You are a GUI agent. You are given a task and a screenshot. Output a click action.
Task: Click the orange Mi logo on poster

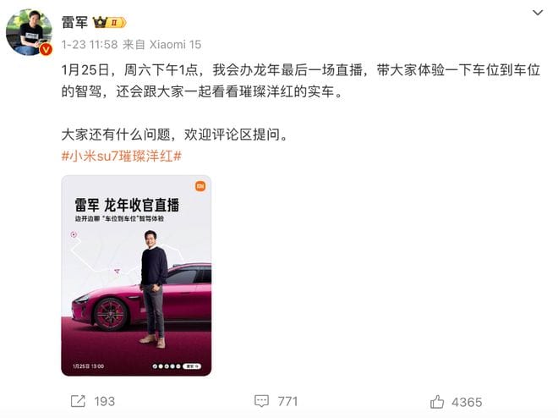pyautogui.click(x=200, y=186)
